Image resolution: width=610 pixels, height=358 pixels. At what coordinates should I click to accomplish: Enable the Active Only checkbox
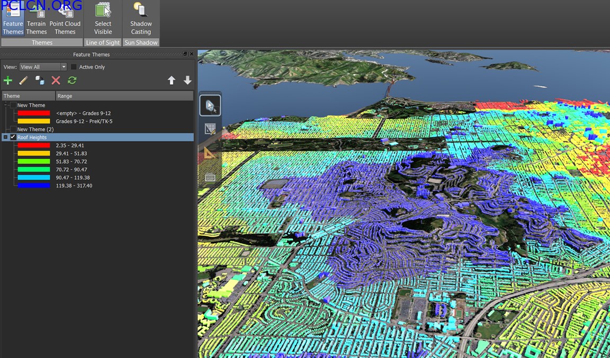[74, 67]
